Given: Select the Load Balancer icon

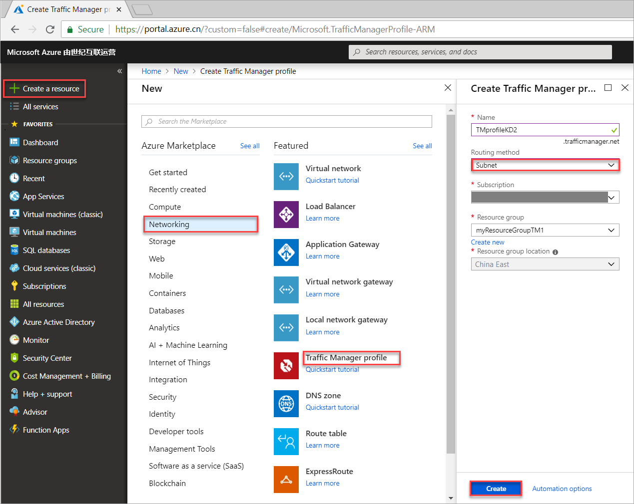Looking at the screenshot, I should pyautogui.click(x=286, y=215).
